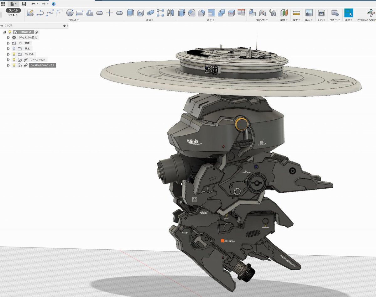Viewport: 376px width, 297px height.
Task: Open the 選択 menu dropdown
Action: (348, 20)
